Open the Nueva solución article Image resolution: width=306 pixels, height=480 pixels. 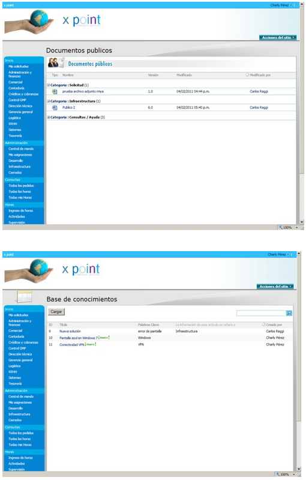click(x=70, y=331)
